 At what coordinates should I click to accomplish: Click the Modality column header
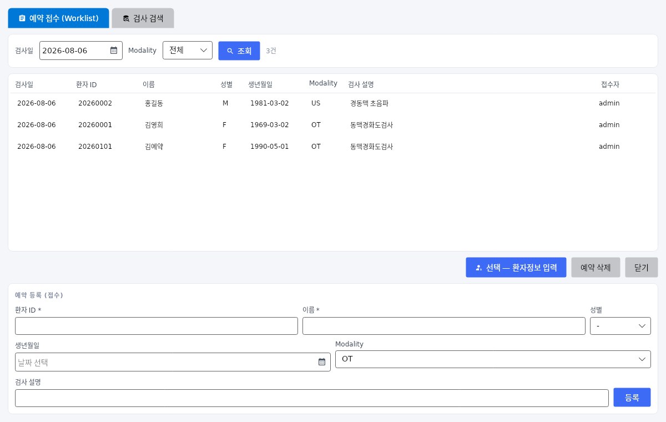[x=323, y=83]
